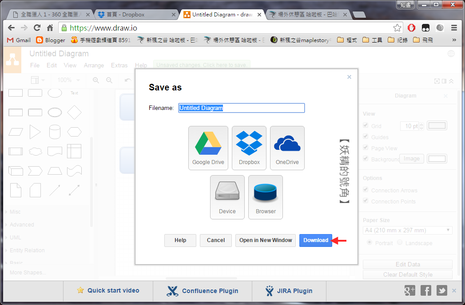Choose Dropbox as save location
Image resolution: width=465 pixels, height=305 pixels.
(x=249, y=148)
